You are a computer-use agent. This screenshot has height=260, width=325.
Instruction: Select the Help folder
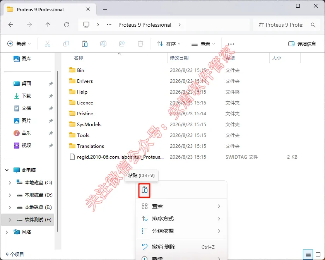[x=82, y=92]
